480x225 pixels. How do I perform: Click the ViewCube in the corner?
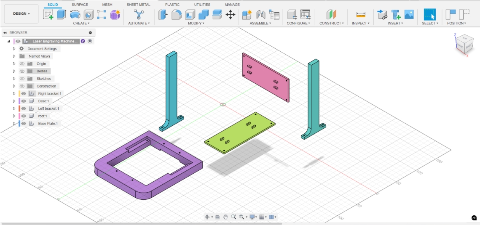[x=464, y=45]
